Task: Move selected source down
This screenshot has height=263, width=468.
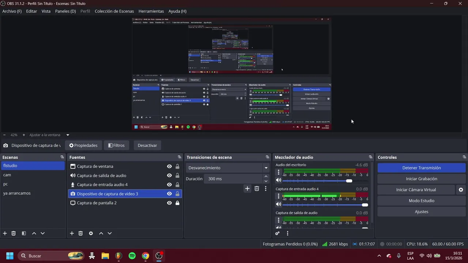Action: (x=109, y=233)
